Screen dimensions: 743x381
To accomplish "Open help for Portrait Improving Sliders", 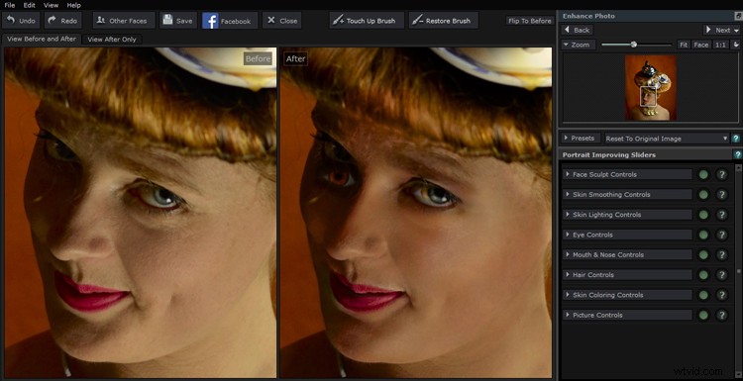I will pos(737,154).
